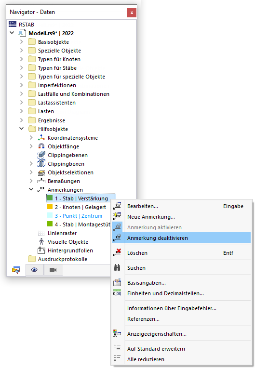Viewport: 255px width, 368px height.
Task: Click green swatch of 4 - Stab annotation
Action: point(50,224)
